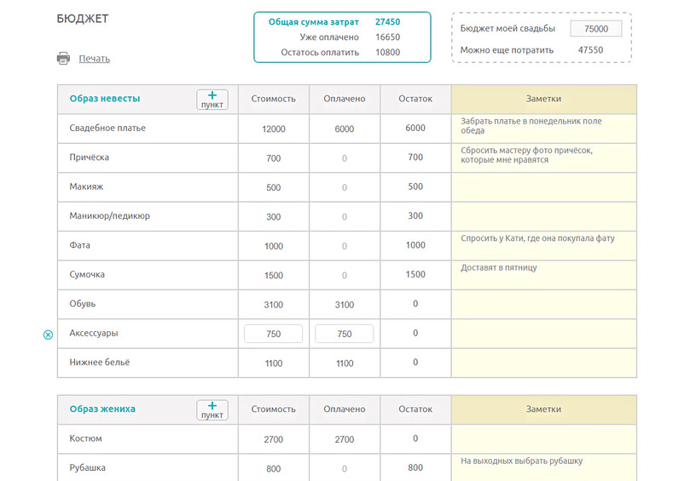The image size is (696, 481).
Task: Click the Заметки header of Образ невесты table
Action: pyautogui.click(x=544, y=99)
